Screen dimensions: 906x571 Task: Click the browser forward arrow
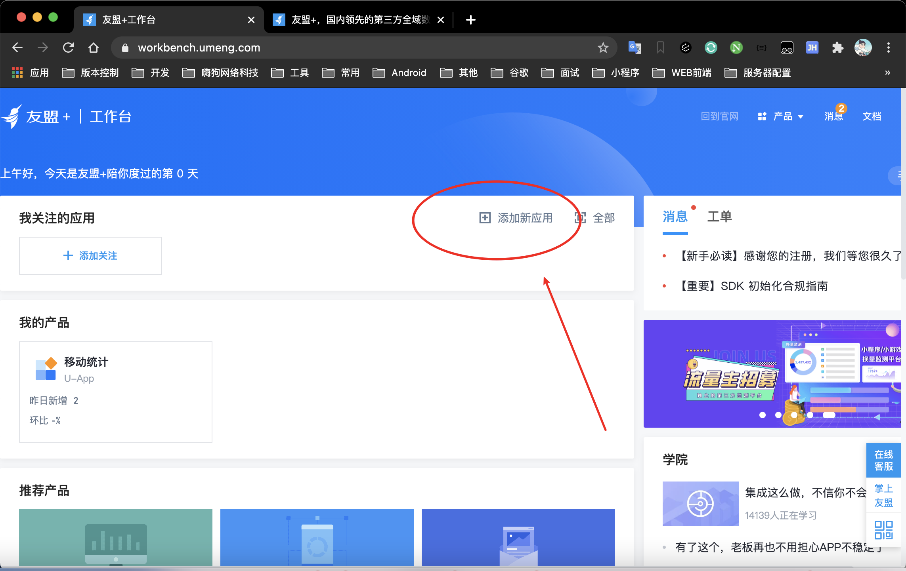click(43, 48)
